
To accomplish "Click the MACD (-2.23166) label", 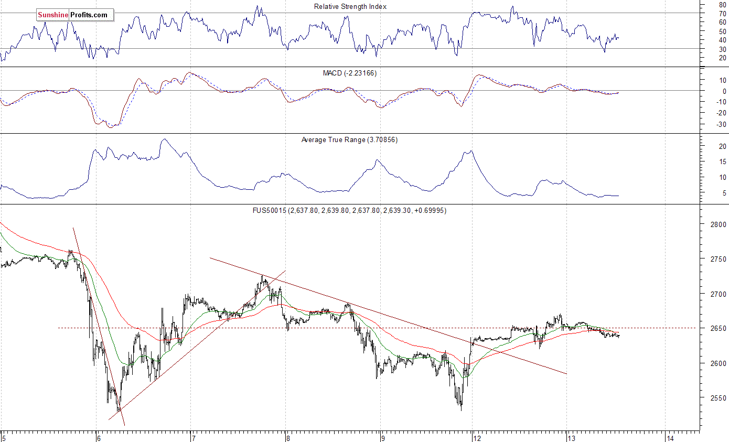I will point(349,73).
